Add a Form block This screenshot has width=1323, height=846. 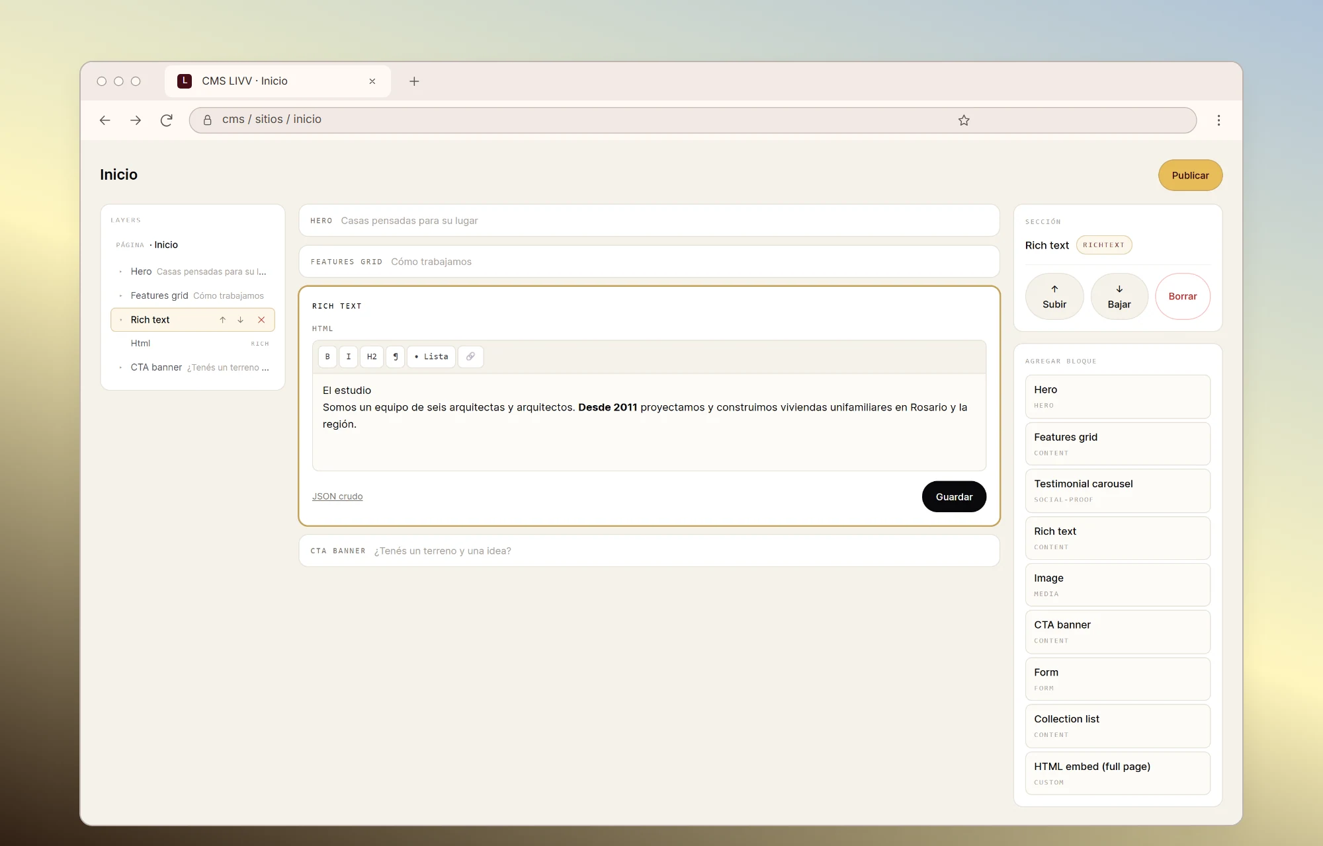(x=1118, y=679)
